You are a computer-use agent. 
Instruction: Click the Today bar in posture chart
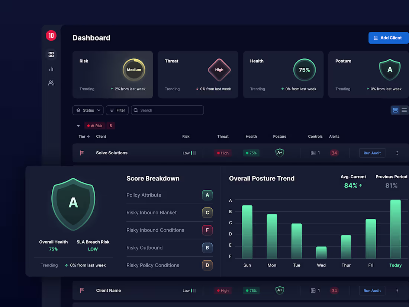point(396,229)
